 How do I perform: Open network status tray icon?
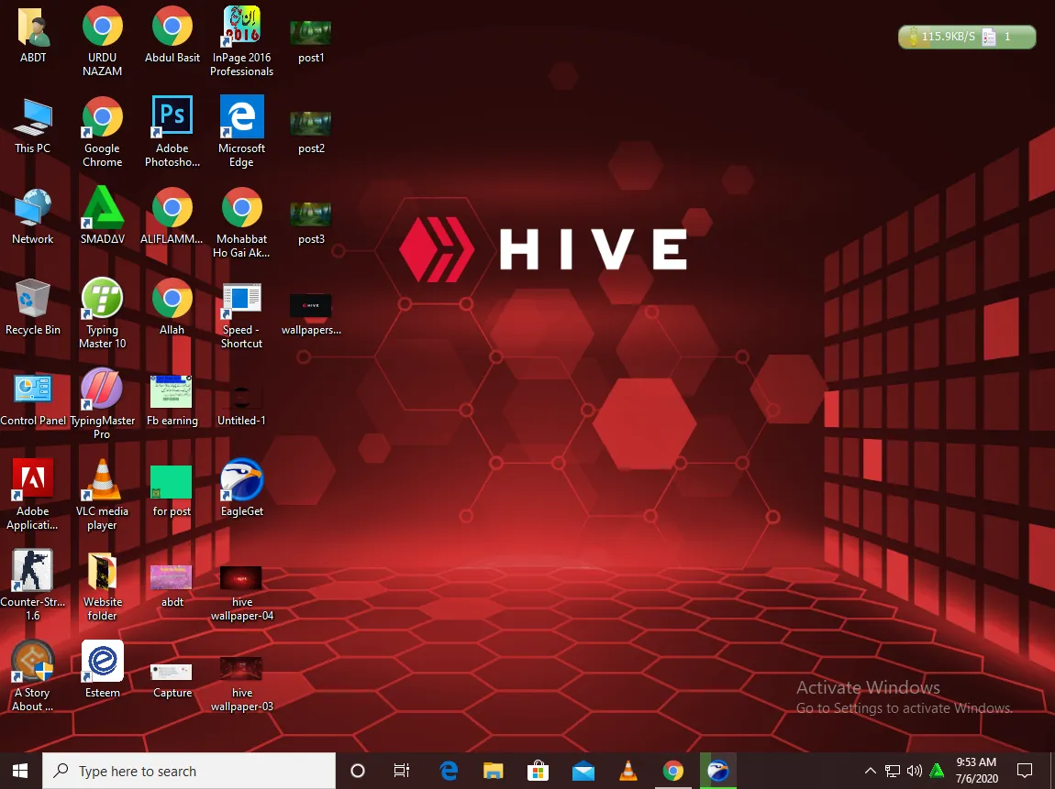click(x=893, y=771)
